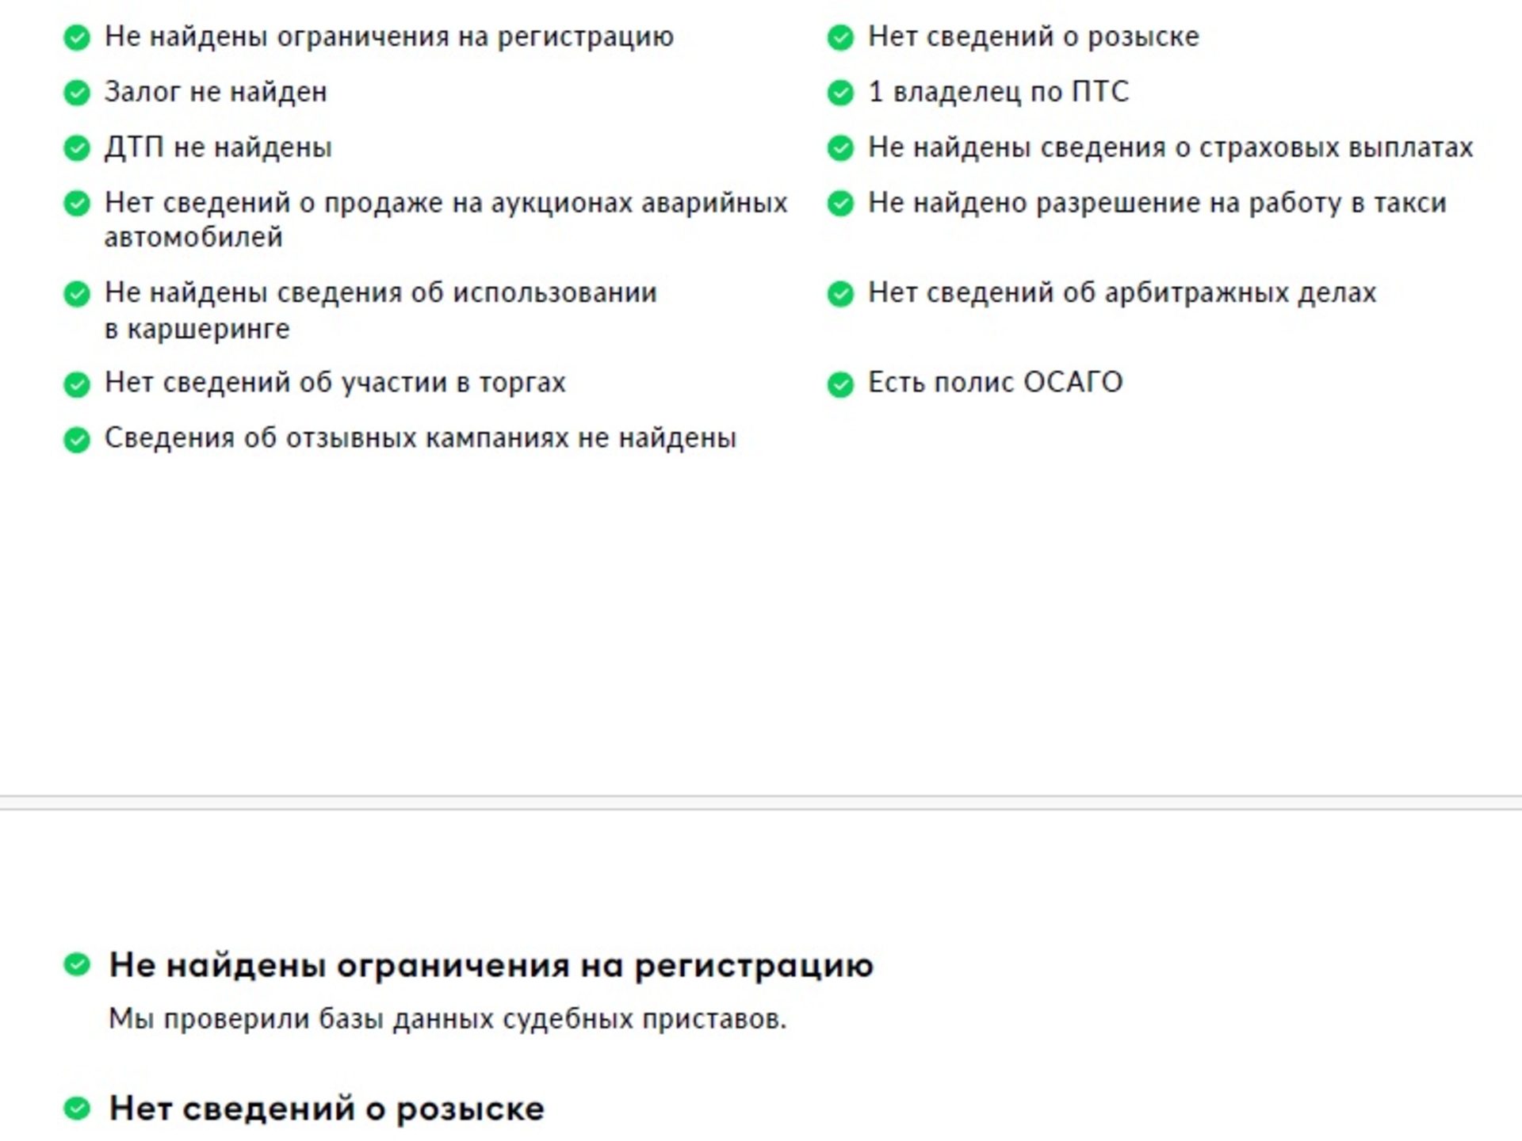The height and width of the screenshot is (1141, 1522).
Task: Click the green check icon beside "1 владелец по ПТС"
Action: pyautogui.click(x=840, y=93)
